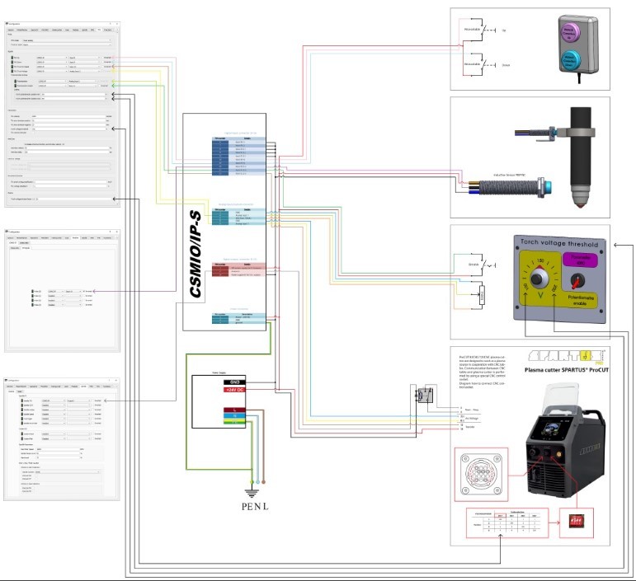Viewport: 636px width, 581px height.
Task: Select Probing tab in middle Configuration window
Action: [x=75, y=237]
